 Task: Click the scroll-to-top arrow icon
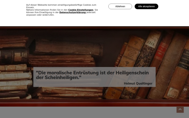coord(180,109)
